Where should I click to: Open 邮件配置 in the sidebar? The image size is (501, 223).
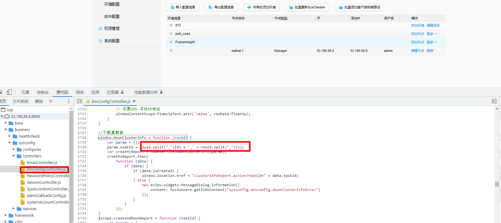pyautogui.click(x=112, y=16)
